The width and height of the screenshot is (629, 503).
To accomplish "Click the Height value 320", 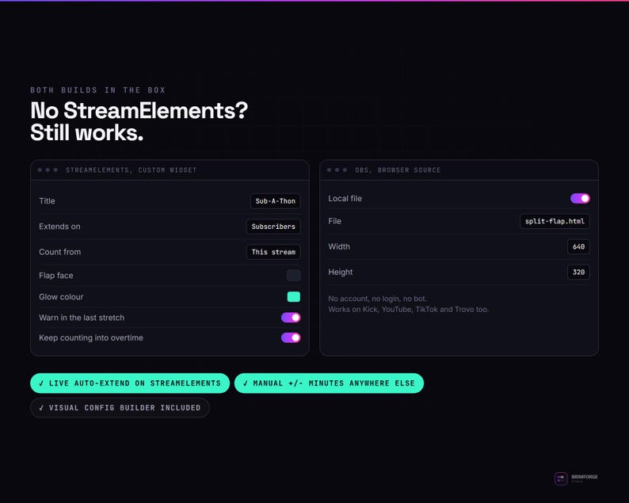I will tap(578, 272).
